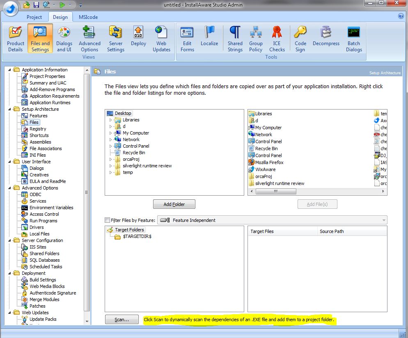The height and width of the screenshot is (338, 408).
Task: Expand My Computer node in folder tree
Action: coord(110,133)
